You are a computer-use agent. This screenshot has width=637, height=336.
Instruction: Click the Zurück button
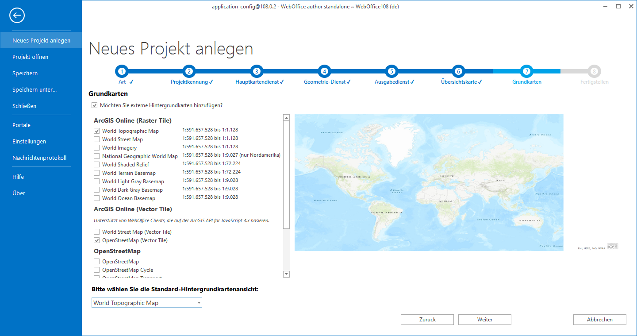coord(427,320)
